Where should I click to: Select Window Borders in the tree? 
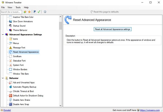pos(18,69)
